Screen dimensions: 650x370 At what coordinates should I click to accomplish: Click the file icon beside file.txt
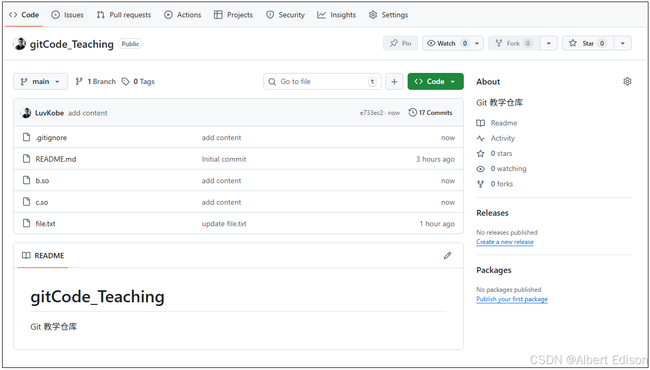pyautogui.click(x=26, y=224)
